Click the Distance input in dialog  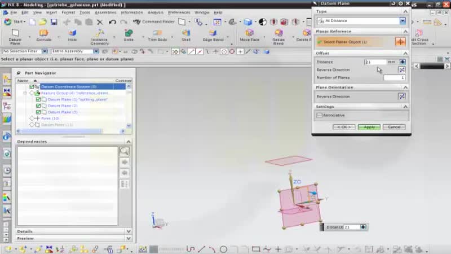tap(375, 62)
